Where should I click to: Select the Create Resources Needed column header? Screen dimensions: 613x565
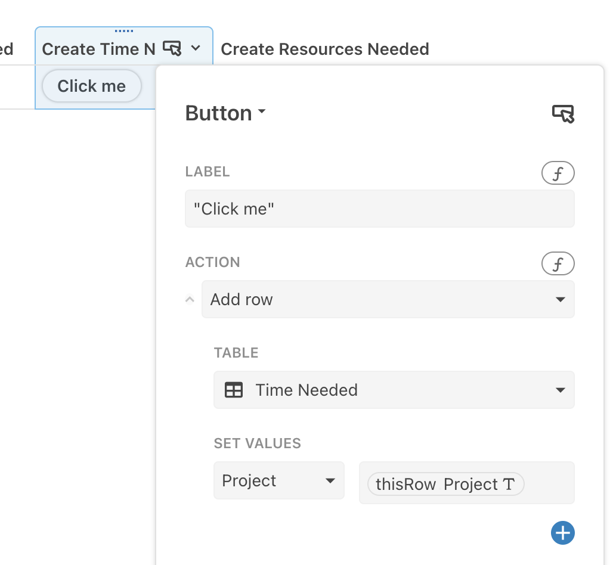click(x=324, y=49)
